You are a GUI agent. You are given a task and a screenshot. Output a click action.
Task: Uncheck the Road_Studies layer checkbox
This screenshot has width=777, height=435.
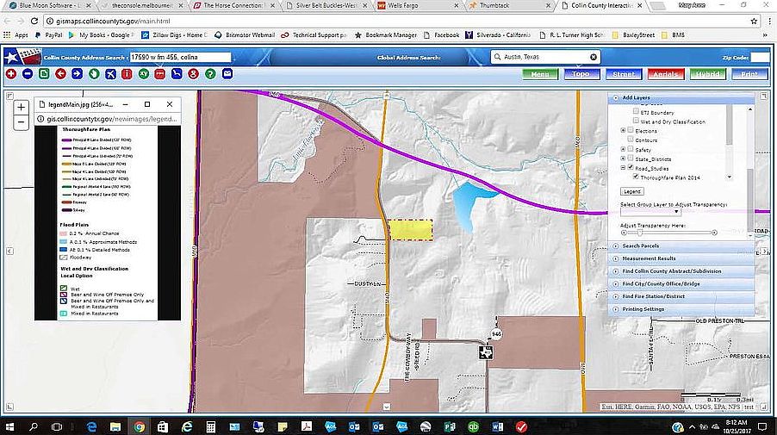(x=631, y=167)
